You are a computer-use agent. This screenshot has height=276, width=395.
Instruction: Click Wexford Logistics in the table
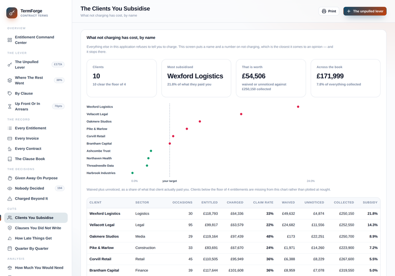(x=105, y=214)
